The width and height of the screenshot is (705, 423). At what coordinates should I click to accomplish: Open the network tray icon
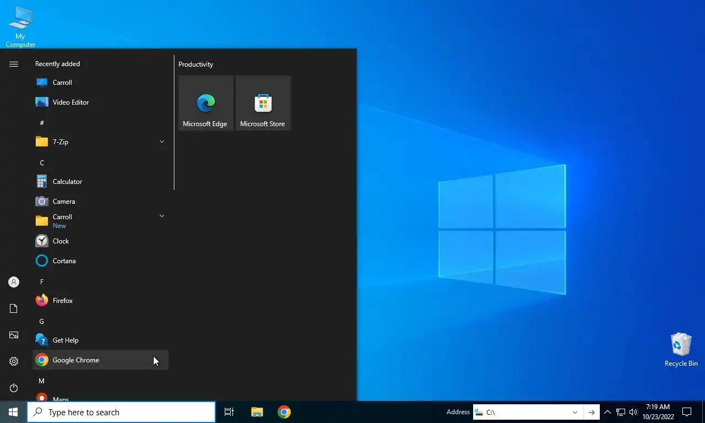click(x=621, y=412)
